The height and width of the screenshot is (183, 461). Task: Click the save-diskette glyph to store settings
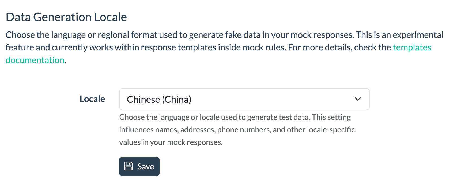(x=129, y=166)
